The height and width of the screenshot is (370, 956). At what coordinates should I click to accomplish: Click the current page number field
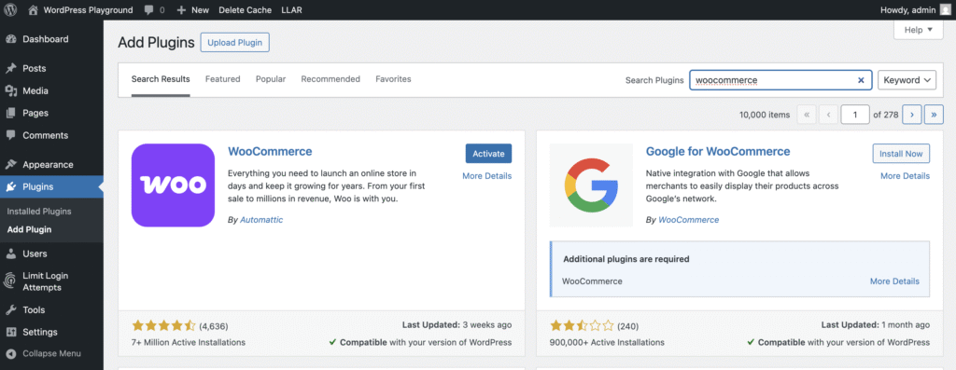[855, 115]
